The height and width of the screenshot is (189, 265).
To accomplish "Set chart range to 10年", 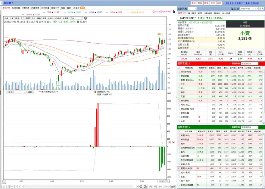I will [x=165, y=186].
